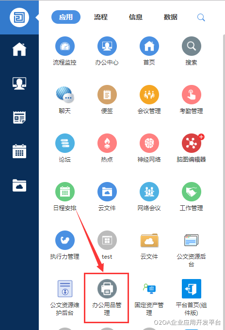Open the cloud folder icon in the sidebar
This screenshot has width=225, height=330.
point(19,185)
